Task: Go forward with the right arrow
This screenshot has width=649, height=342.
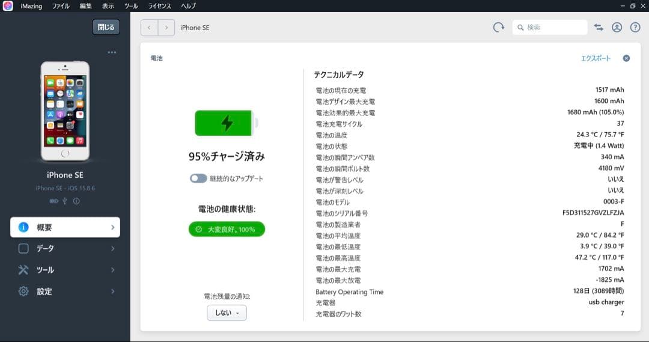Action: pos(166,28)
